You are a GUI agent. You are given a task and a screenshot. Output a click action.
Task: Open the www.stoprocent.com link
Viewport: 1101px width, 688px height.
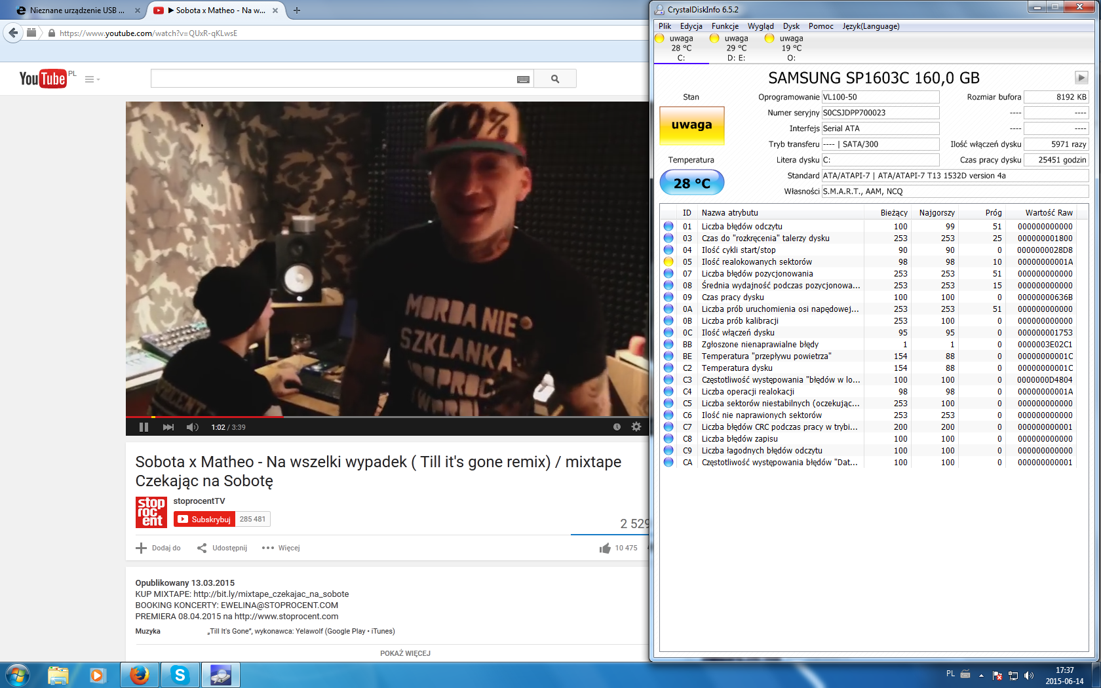click(x=286, y=617)
